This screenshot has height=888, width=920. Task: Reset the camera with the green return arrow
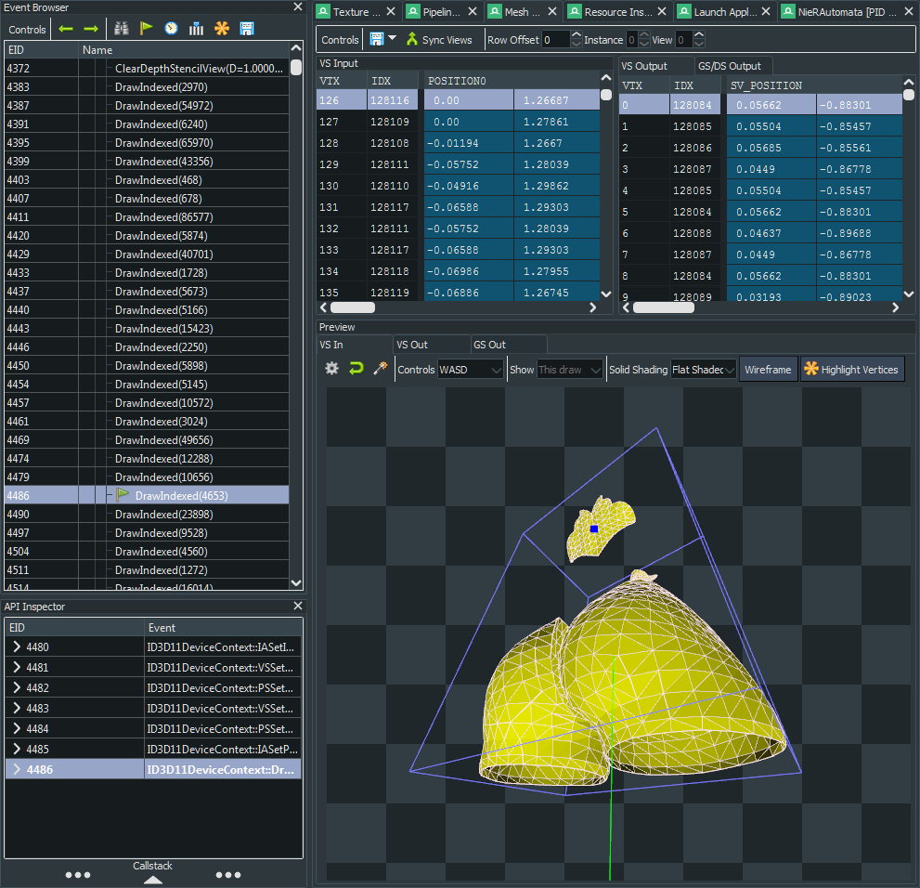tap(356, 369)
